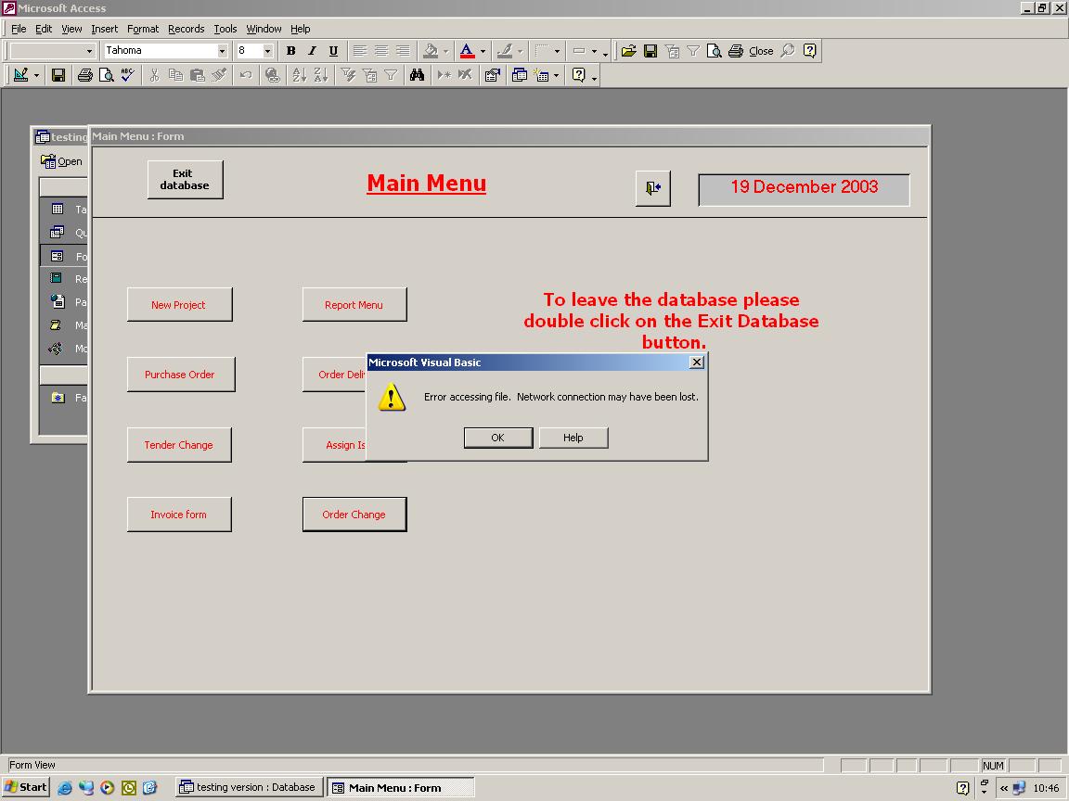Click OK in the Visual Basic error dialog
The image size is (1069, 801).
click(497, 438)
